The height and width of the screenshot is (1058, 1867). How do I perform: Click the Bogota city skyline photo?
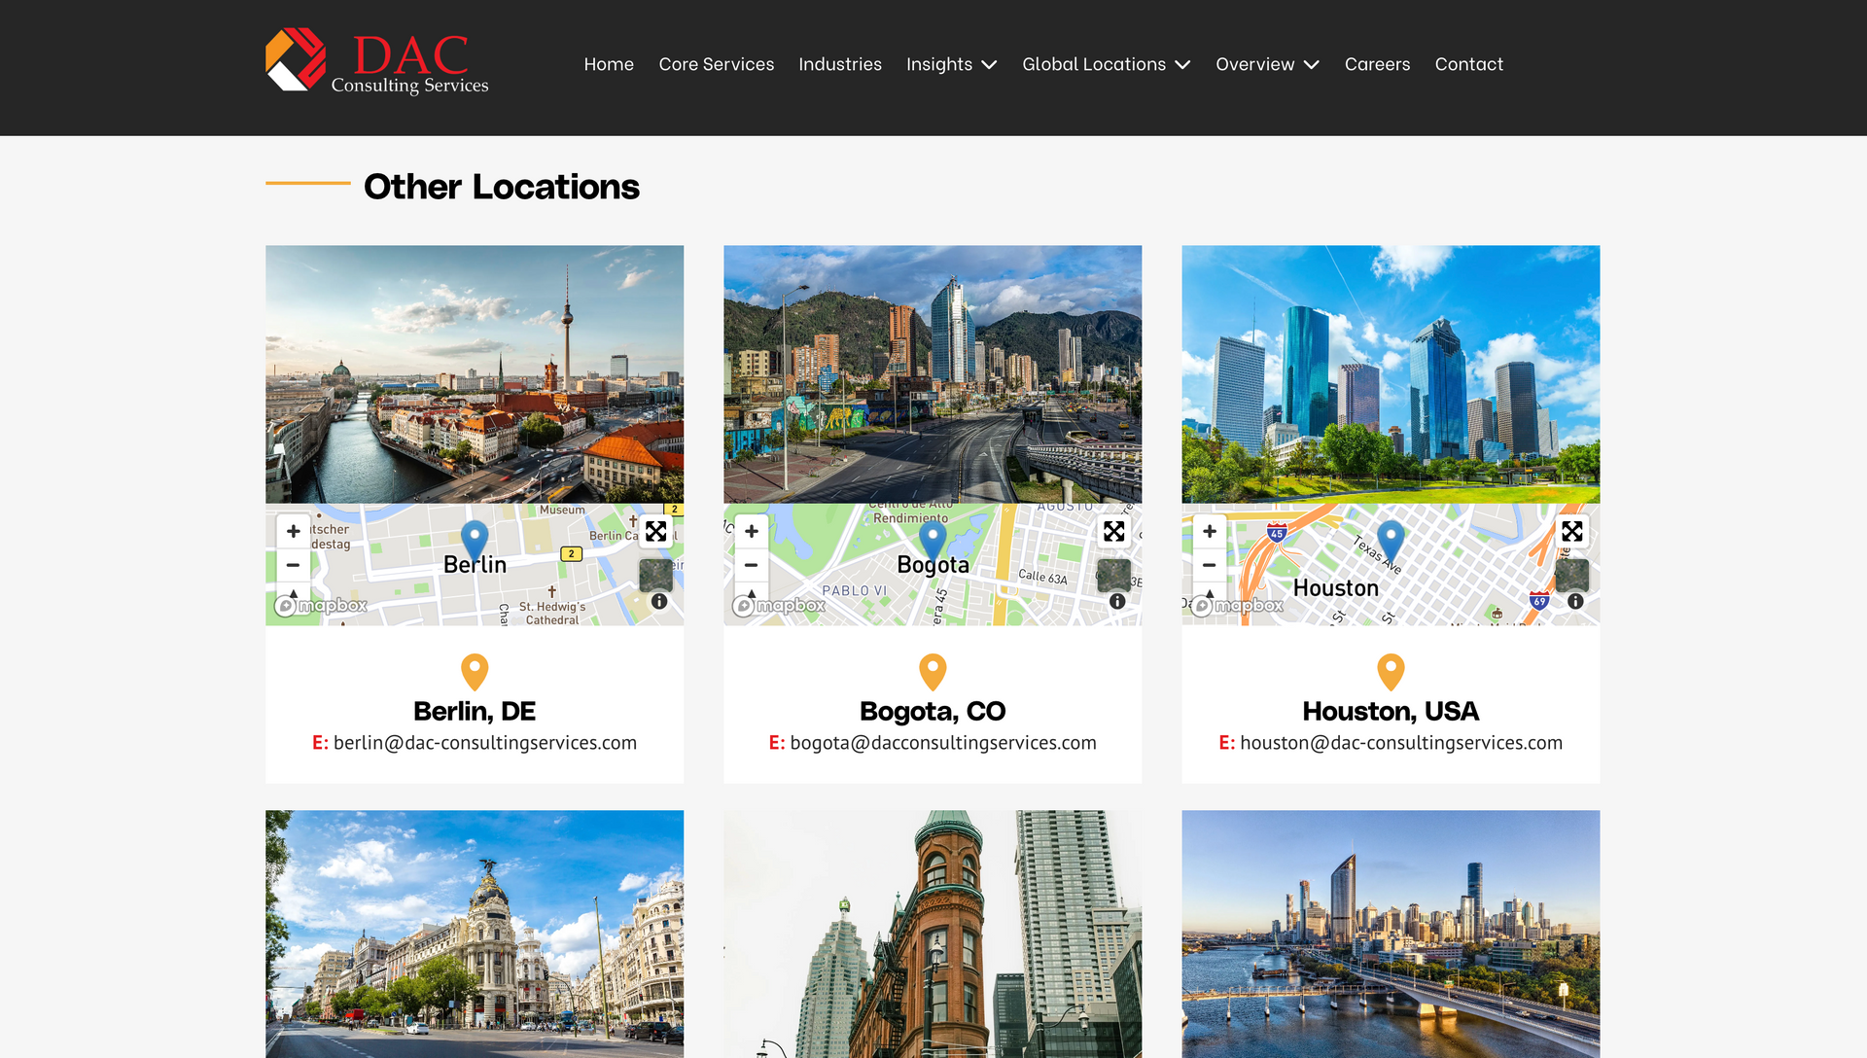point(933,373)
